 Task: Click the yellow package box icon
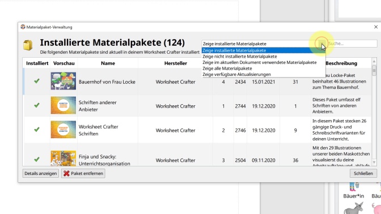(28, 45)
